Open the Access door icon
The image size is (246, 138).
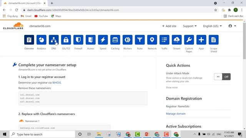(x=91, y=40)
